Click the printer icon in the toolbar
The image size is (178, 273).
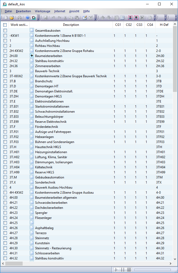click(x=20, y=18)
